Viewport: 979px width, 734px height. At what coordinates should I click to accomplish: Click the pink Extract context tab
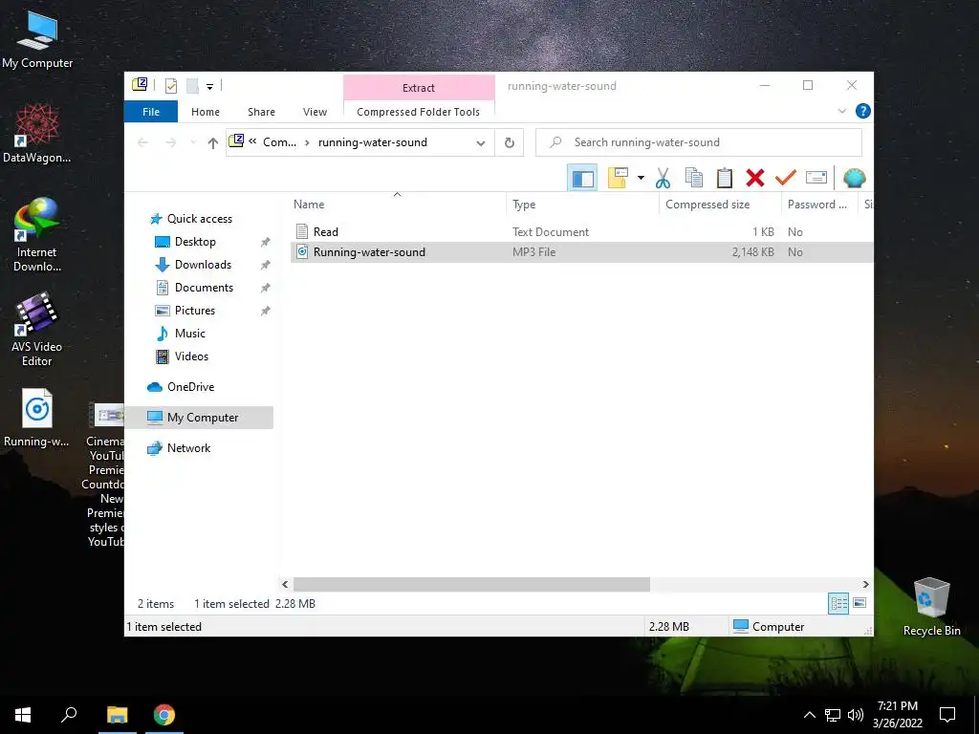419,88
